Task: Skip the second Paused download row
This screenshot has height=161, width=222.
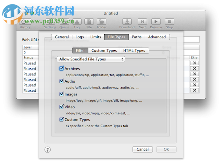Action: tap(195, 69)
